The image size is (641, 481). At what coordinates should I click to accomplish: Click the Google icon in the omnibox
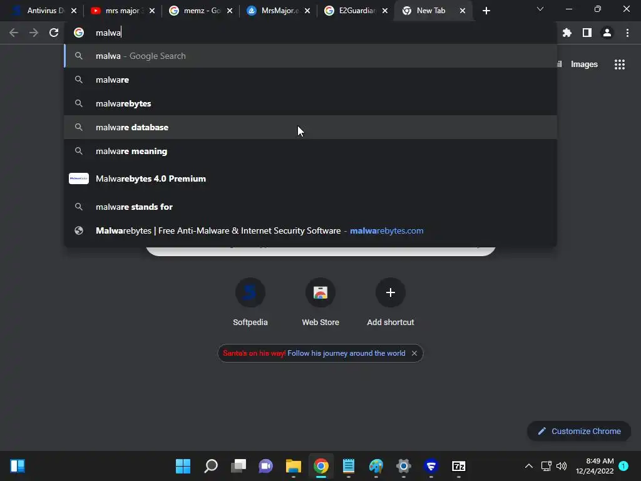79,33
